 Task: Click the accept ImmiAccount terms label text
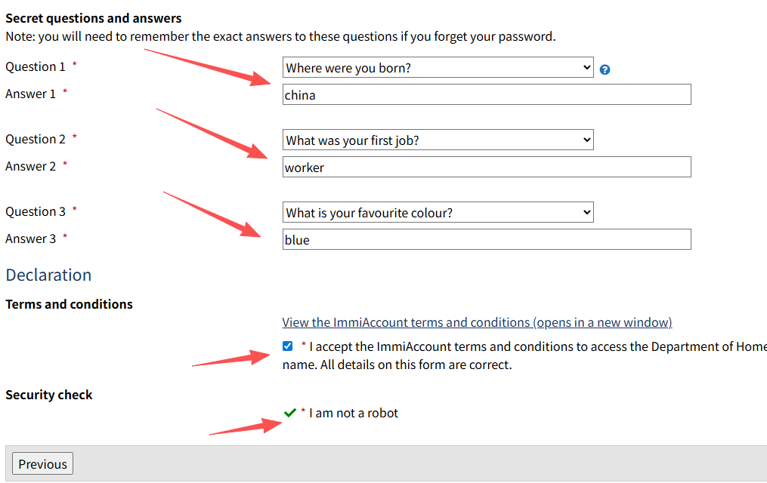[524, 355]
